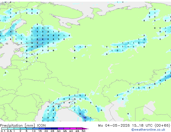The width and height of the screenshot is (171, 132).
Task: Click the legend label '15'
Action: pos(40,131)
